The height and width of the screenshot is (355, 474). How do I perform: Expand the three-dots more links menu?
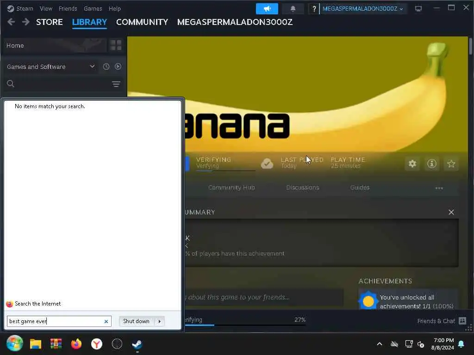click(x=439, y=188)
